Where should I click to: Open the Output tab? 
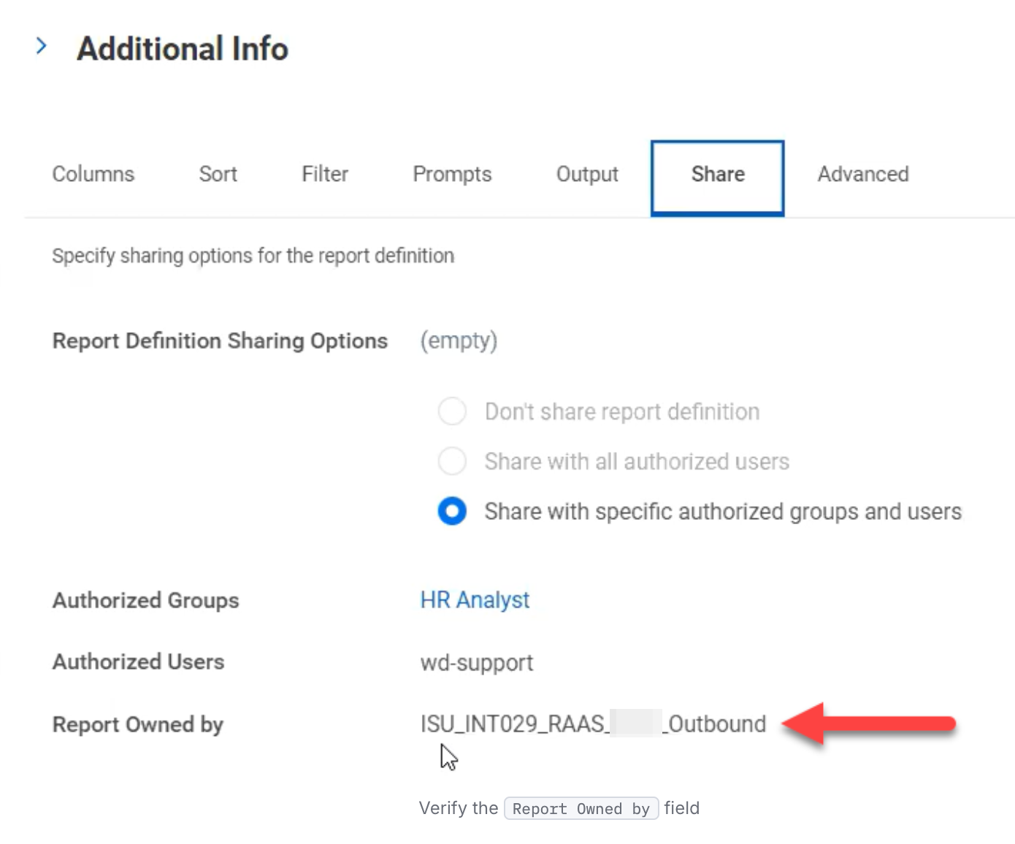point(587,174)
